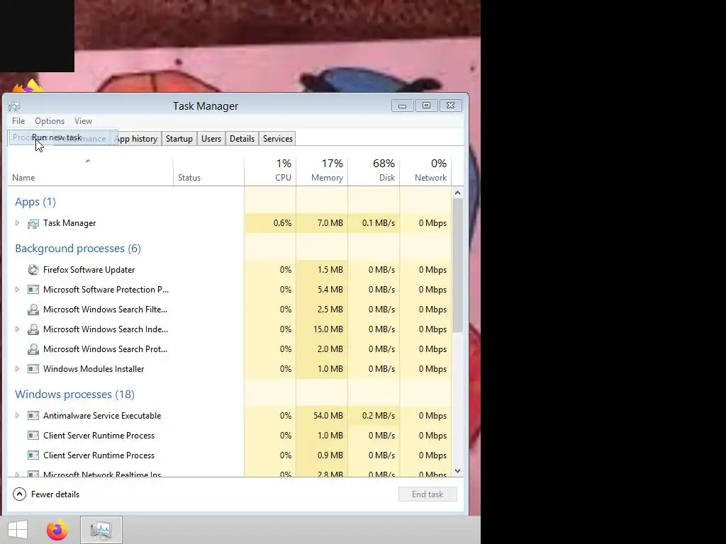The height and width of the screenshot is (544, 726).
Task: Click the Task Manager title bar icon
Action: (x=14, y=106)
